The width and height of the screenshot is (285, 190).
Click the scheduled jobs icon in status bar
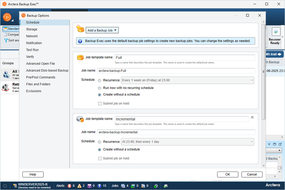click(x=123, y=186)
